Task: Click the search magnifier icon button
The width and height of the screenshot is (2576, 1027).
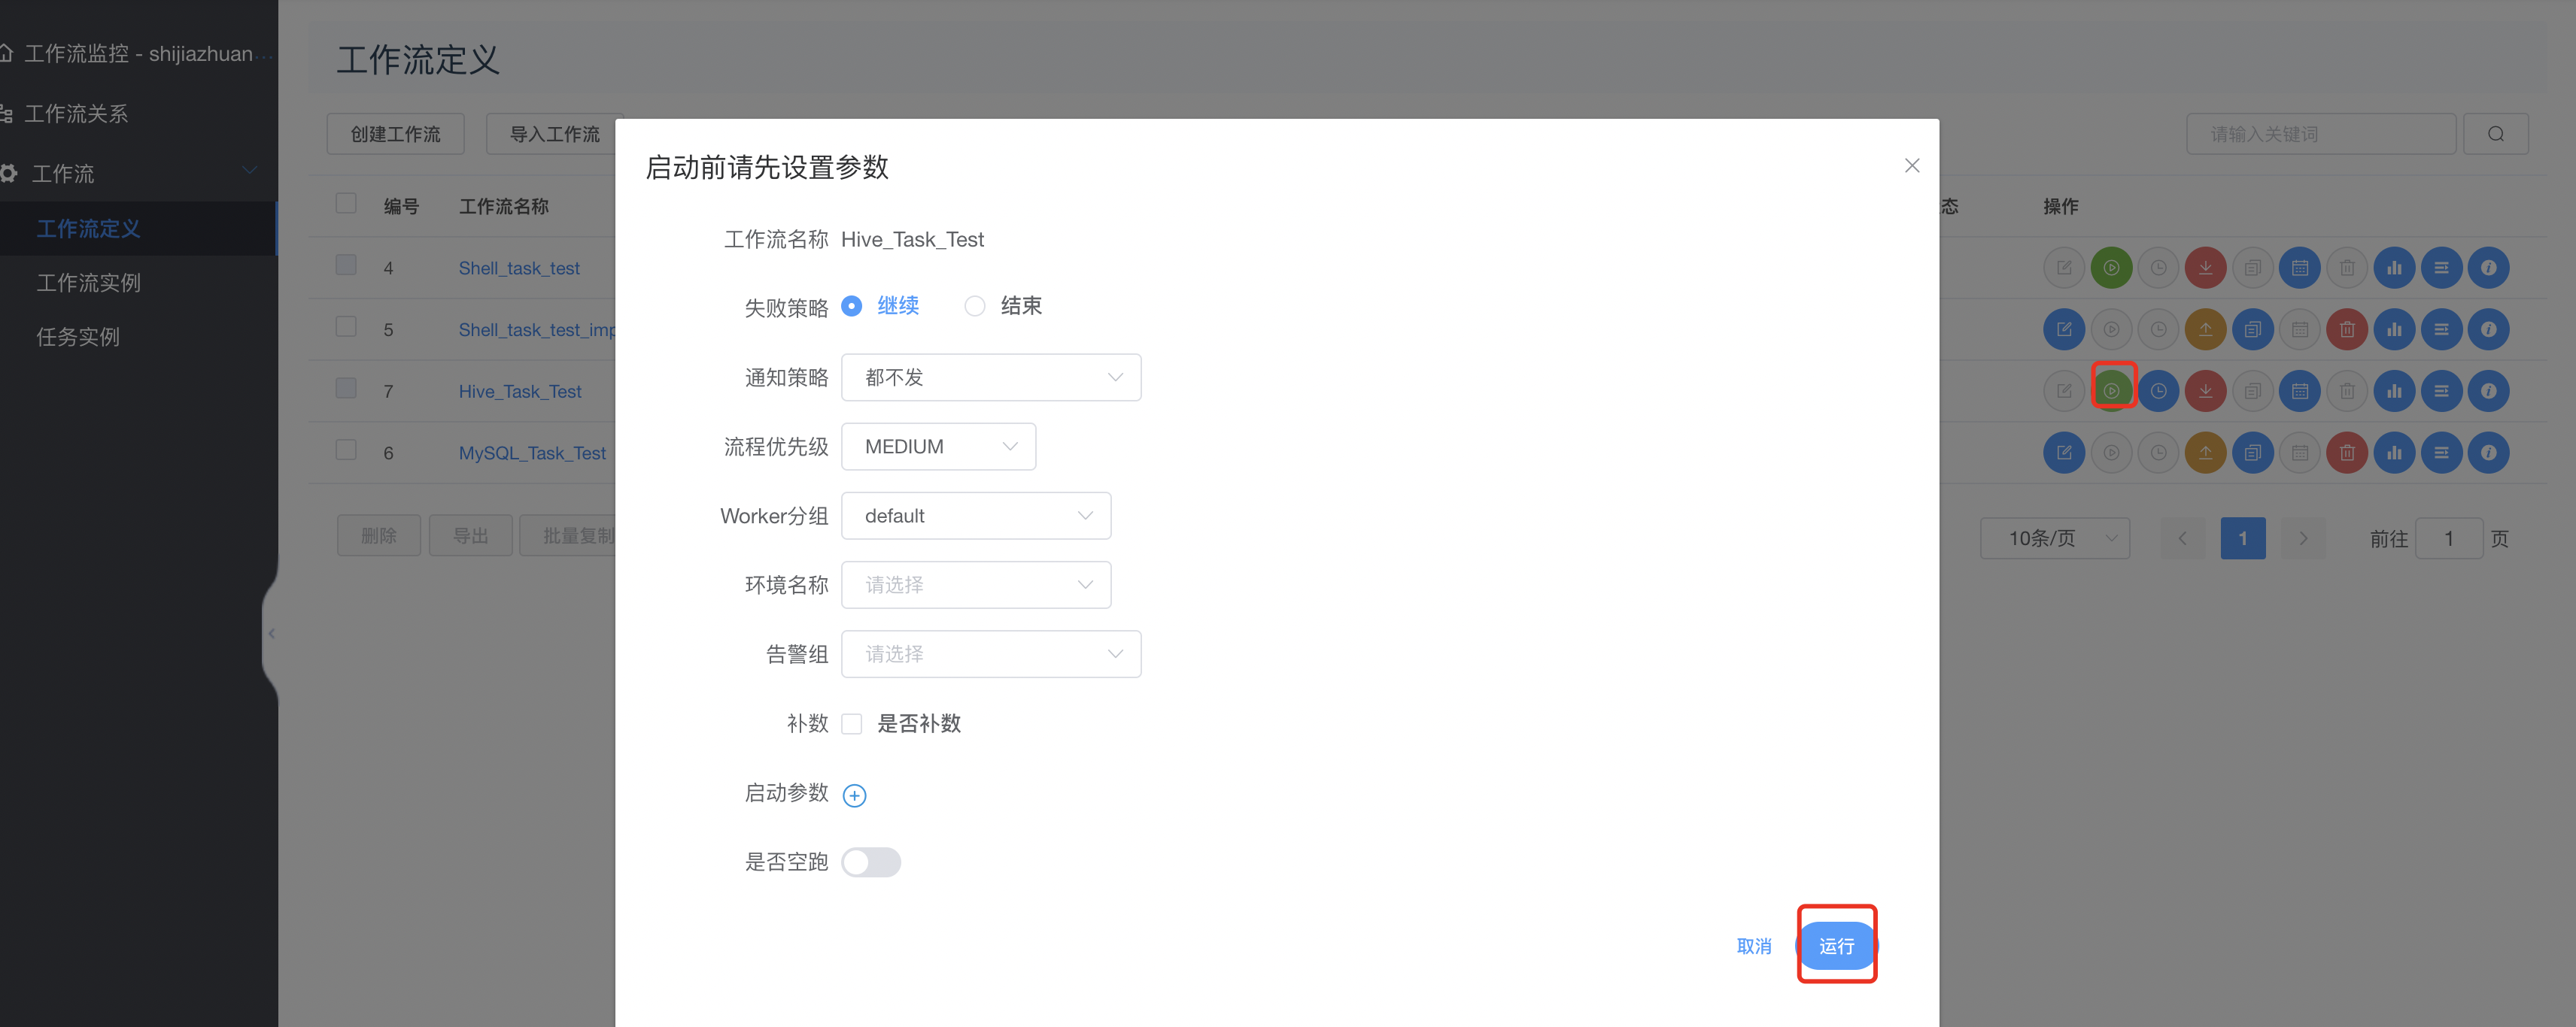Action: point(2495,134)
